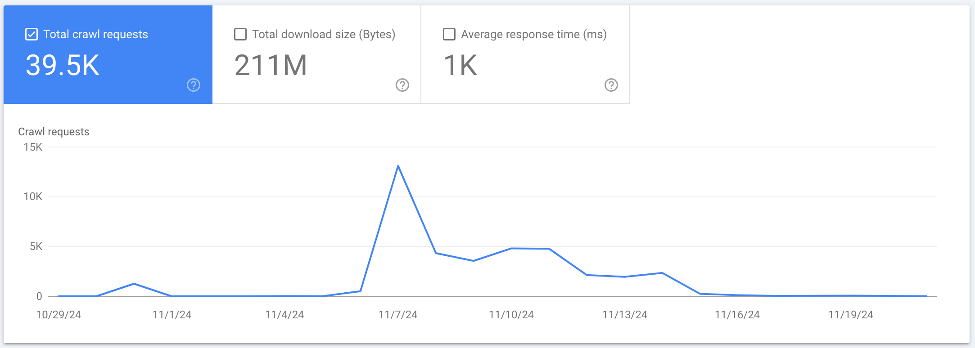This screenshot has height=348, width=975.
Task: Enable the Total download size checkbox
Action: (x=240, y=34)
